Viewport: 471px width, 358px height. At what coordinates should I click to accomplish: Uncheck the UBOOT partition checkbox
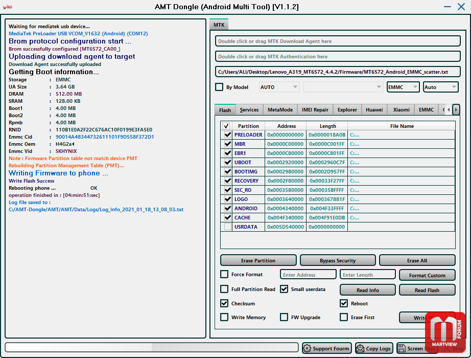(x=228, y=163)
